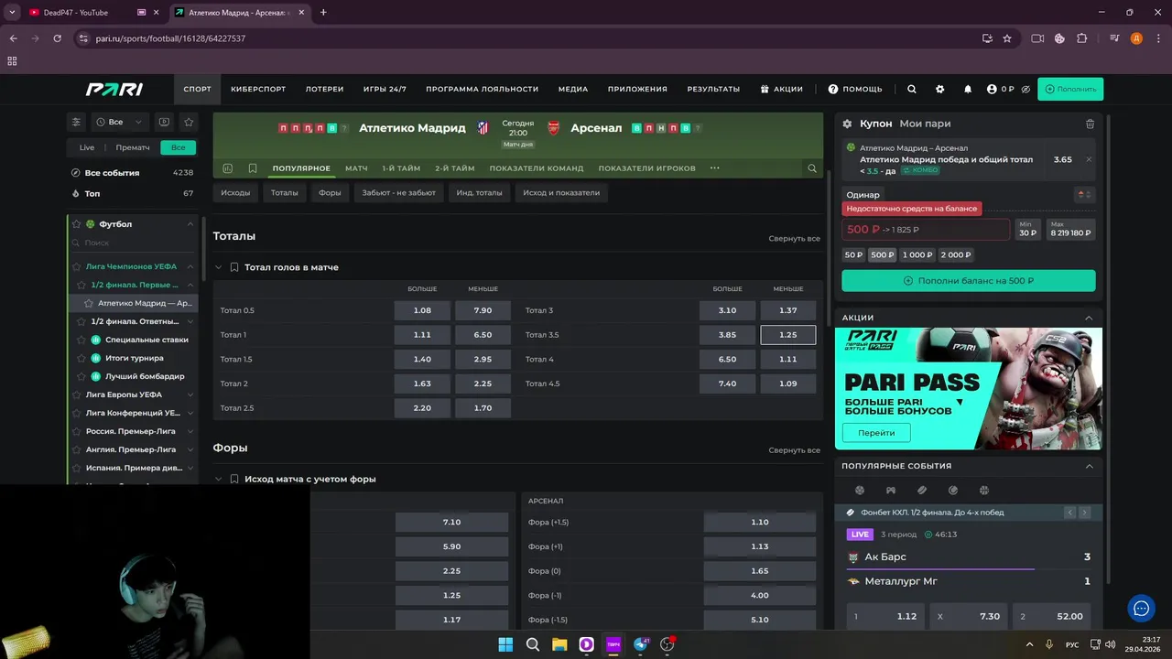Switch to Мои пари tab
The image size is (1172, 659).
925,124
